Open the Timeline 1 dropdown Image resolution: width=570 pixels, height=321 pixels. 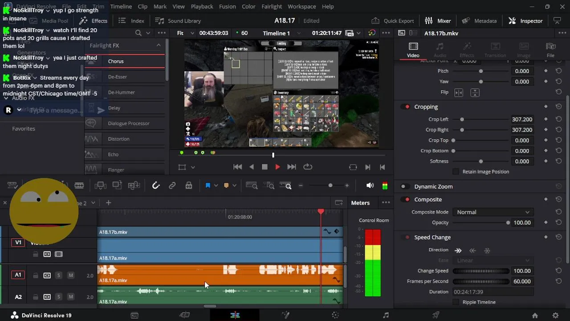(x=281, y=33)
